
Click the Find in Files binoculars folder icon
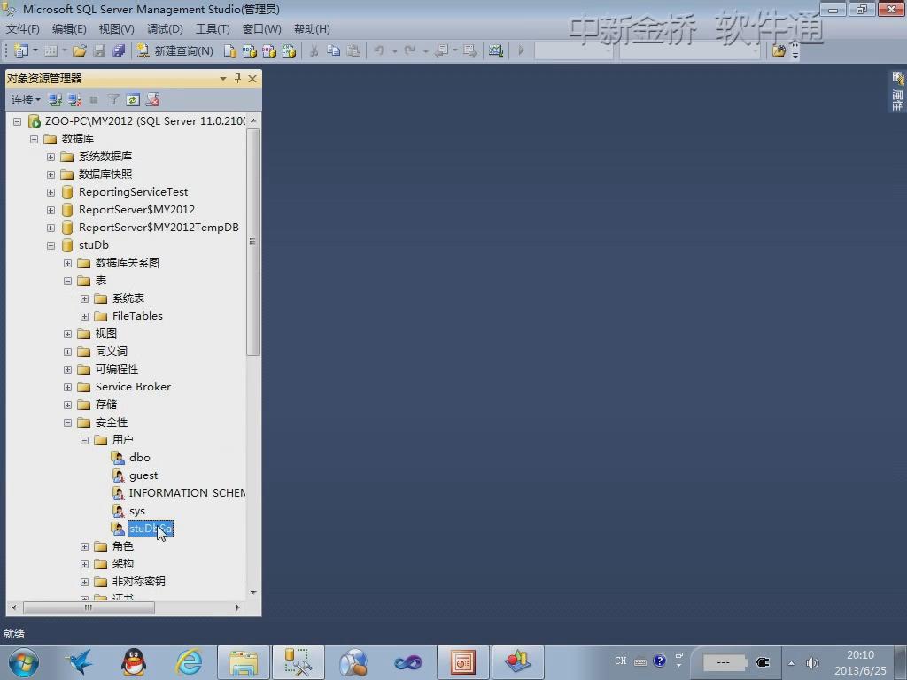779,50
